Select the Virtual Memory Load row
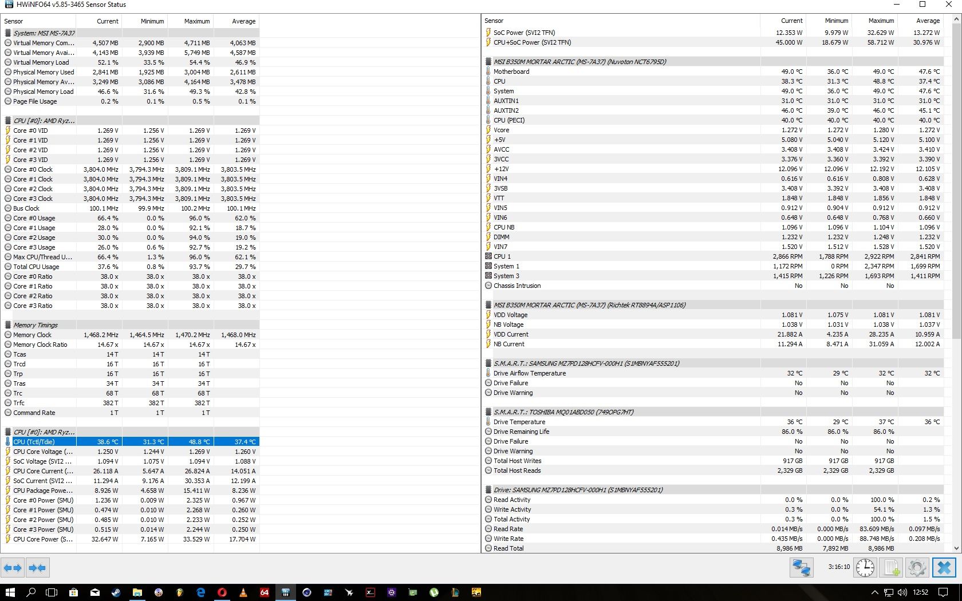 point(131,62)
